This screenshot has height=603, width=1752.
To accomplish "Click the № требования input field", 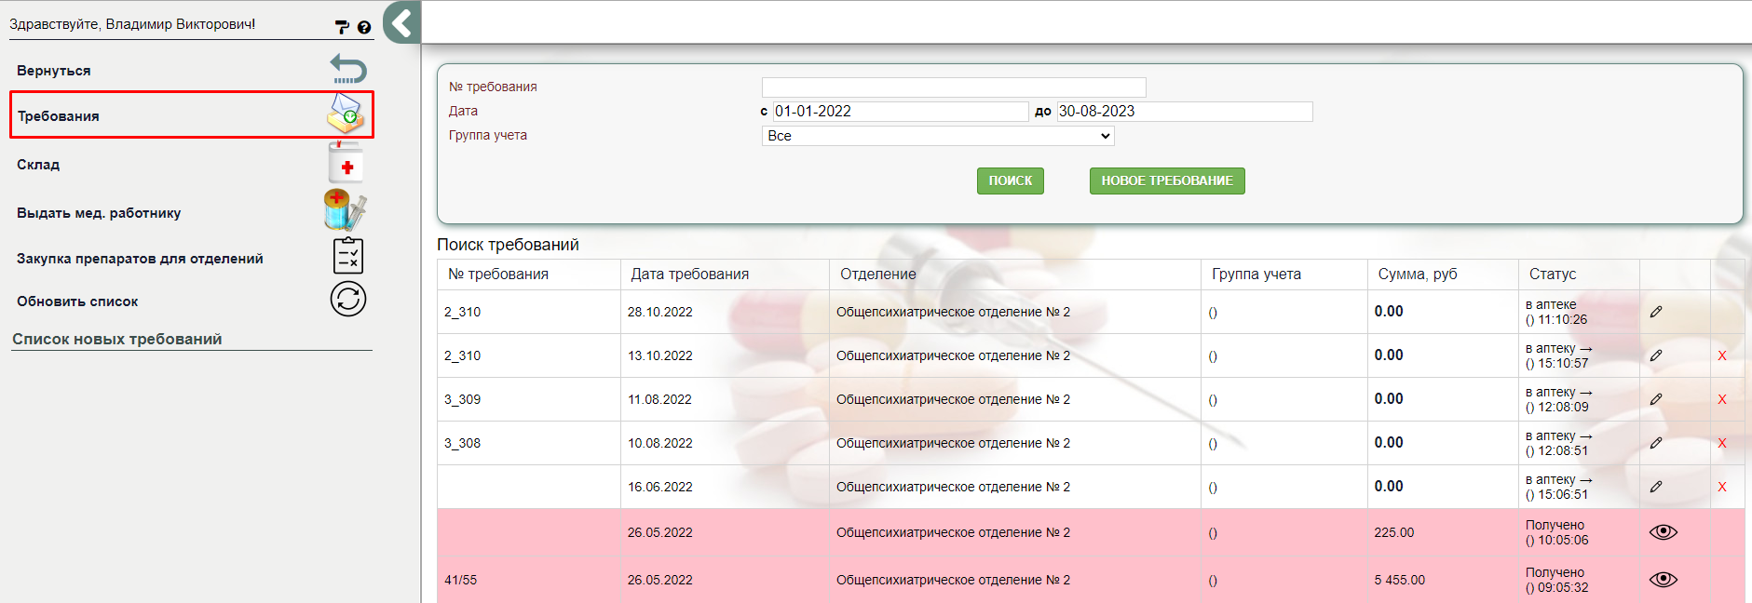I will pos(953,87).
